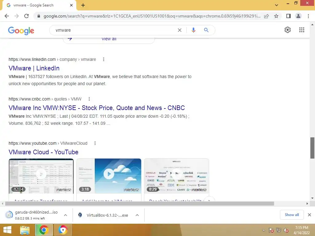Show all downloads
This screenshot has height=236, width=315.
click(292, 215)
